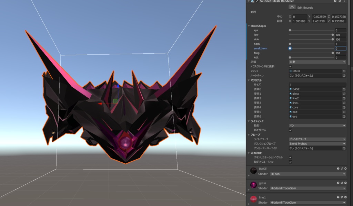Open object picker for アンカーオーバーライド field
Image resolution: width=353 pixels, height=206 pixels.
tap(344, 148)
